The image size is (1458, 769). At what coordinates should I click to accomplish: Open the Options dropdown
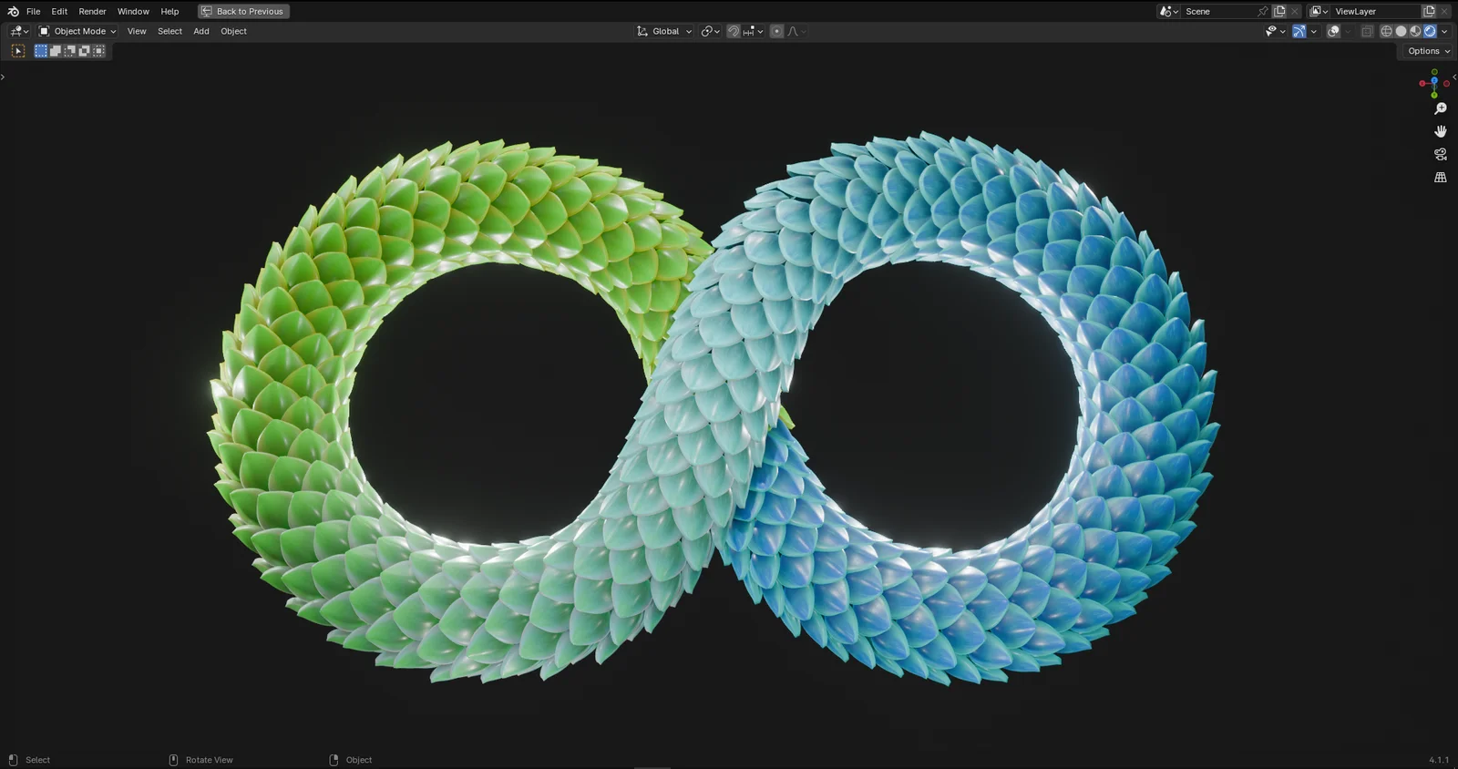click(x=1428, y=51)
